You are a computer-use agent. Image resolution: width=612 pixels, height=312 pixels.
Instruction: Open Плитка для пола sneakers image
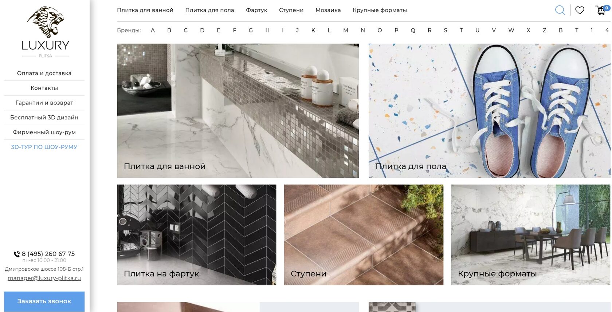click(490, 111)
